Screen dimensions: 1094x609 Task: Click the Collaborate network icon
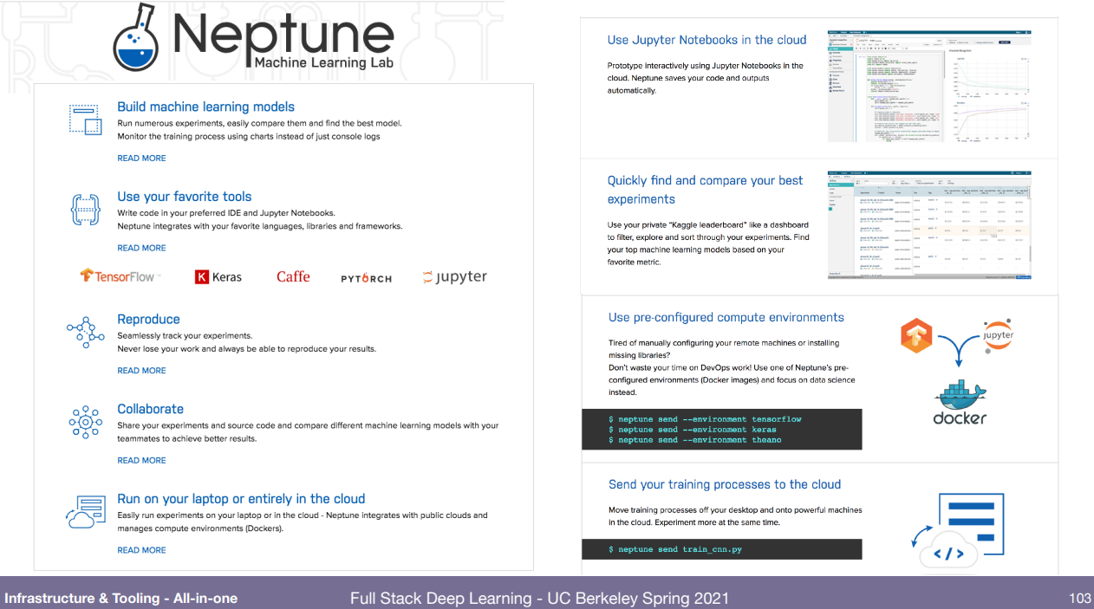(x=85, y=421)
